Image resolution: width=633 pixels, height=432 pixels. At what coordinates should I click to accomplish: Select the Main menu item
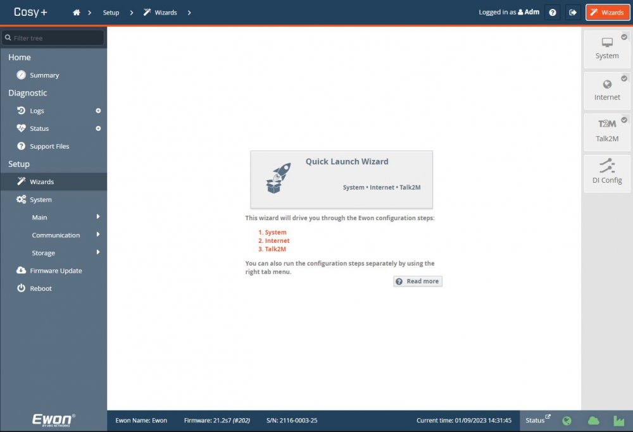[x=39, y=217]
